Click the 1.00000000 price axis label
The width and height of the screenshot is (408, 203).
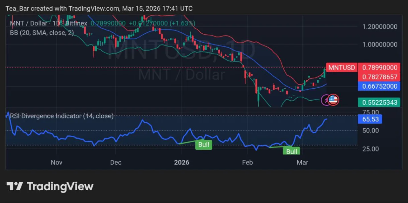380,44
